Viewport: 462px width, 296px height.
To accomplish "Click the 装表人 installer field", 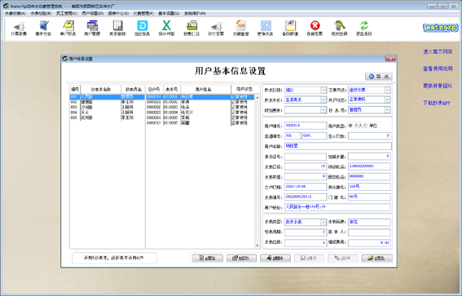I will pyautogui.click(x=369, y=232).
